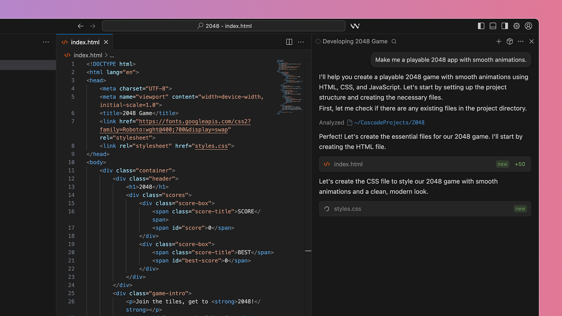Open the split editor icon
562x316 pixels.
[289, 42]
